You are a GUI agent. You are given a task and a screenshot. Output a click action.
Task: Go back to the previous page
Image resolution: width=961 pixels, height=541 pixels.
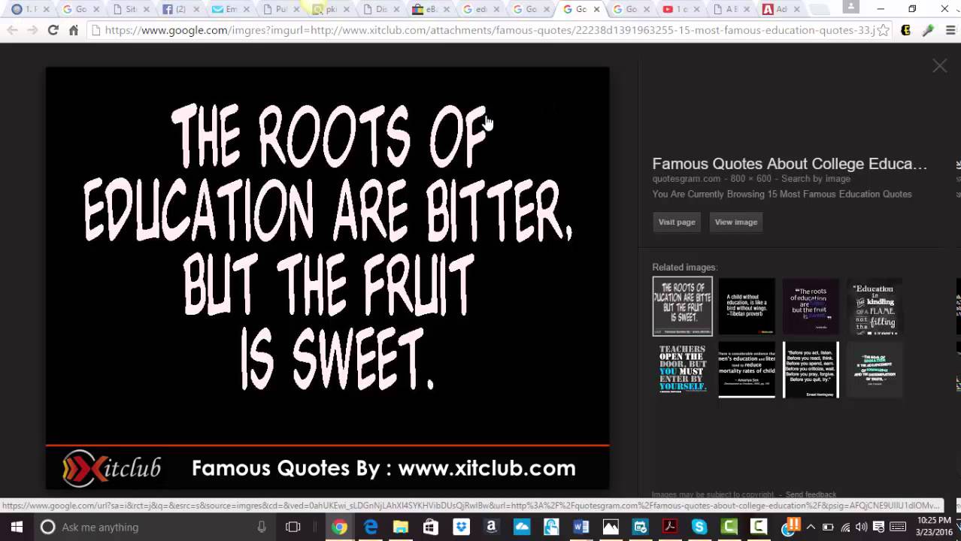[12, 30]
